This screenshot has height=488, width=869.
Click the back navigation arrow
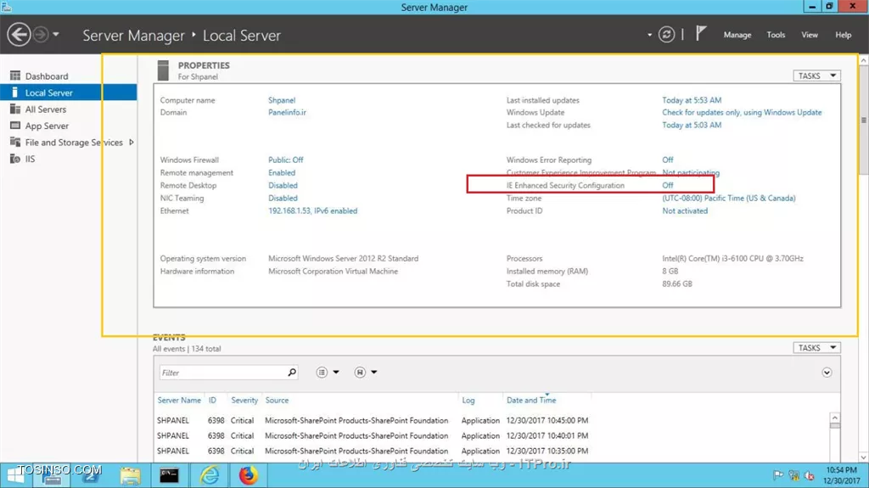click(19, 35)
